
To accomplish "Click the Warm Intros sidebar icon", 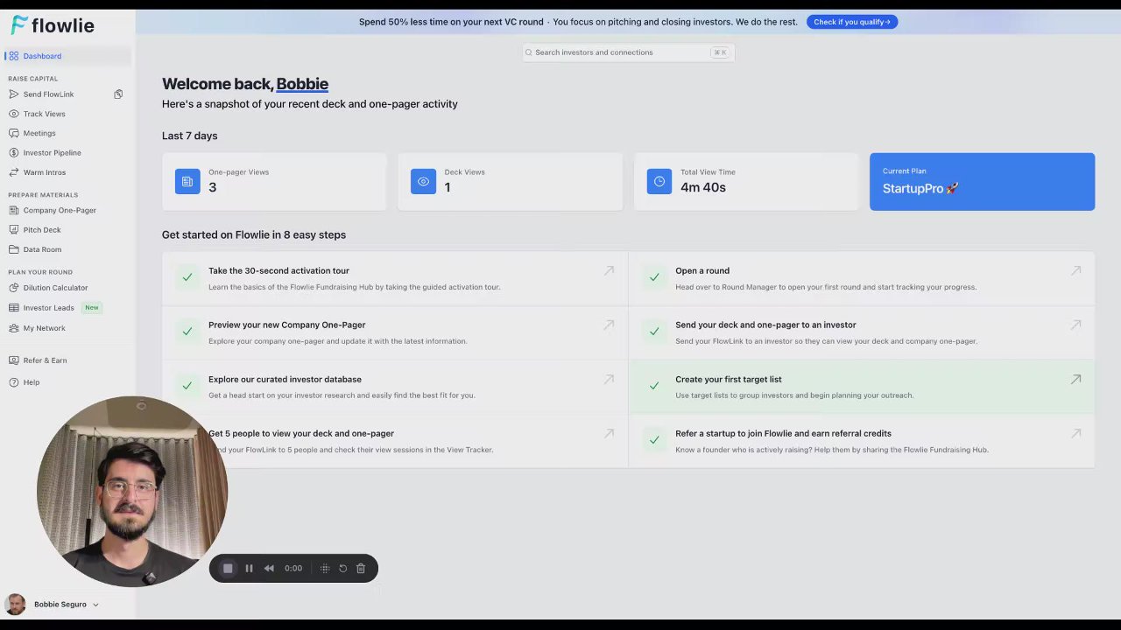I will pyautogui.click(x=14, y=172).
